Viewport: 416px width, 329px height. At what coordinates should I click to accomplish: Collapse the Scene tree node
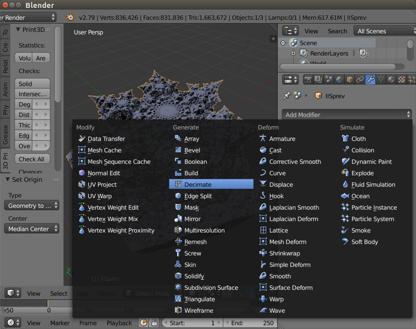283,43
